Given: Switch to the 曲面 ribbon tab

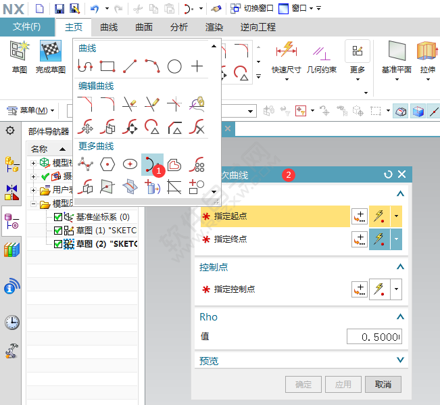Looking at the screenshot, I should pos(144,27).
